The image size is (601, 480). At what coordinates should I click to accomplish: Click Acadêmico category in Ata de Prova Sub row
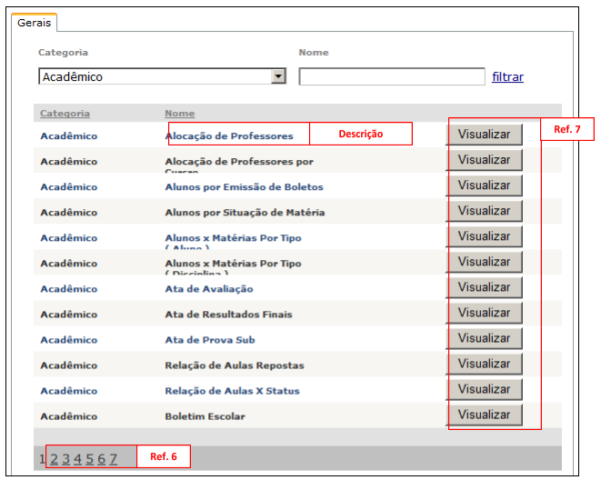pyautogui.click(x=69, y=340)
